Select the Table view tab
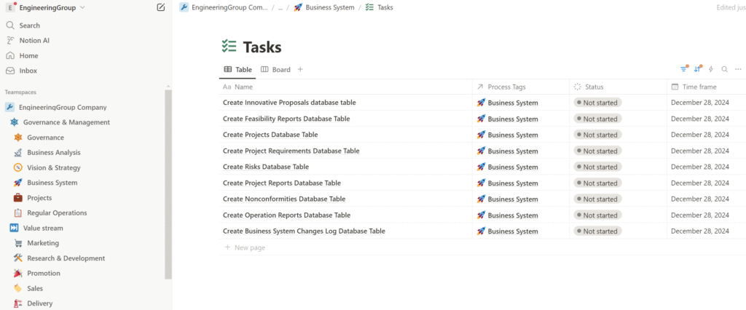This screenshot has width=746, height=310. pos(237,70)
